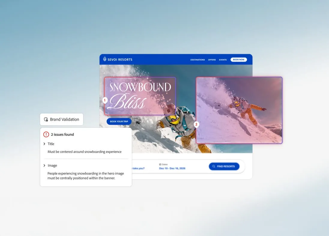The image size is (329, 236).
Task: Click the Book Now button
Action: (x=239, y=60)
